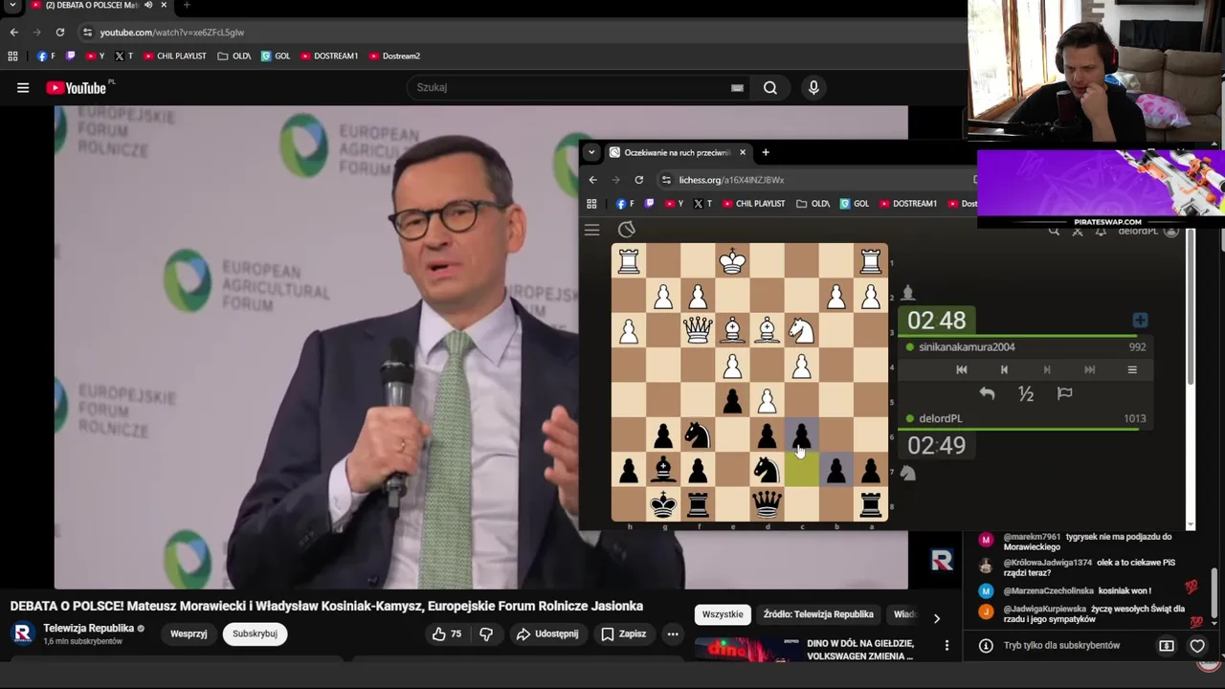Click the white queen on the board

pyautogui.click(x=698, y=329)
